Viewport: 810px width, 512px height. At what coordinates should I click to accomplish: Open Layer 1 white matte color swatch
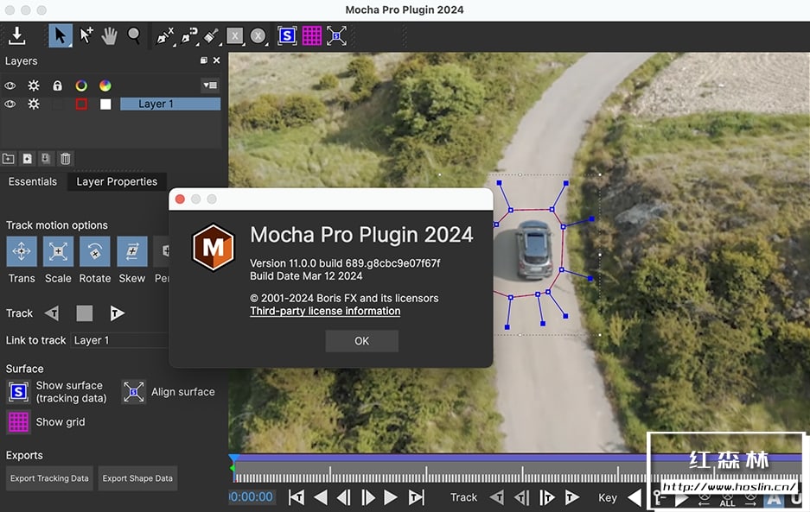coord(105,104)
